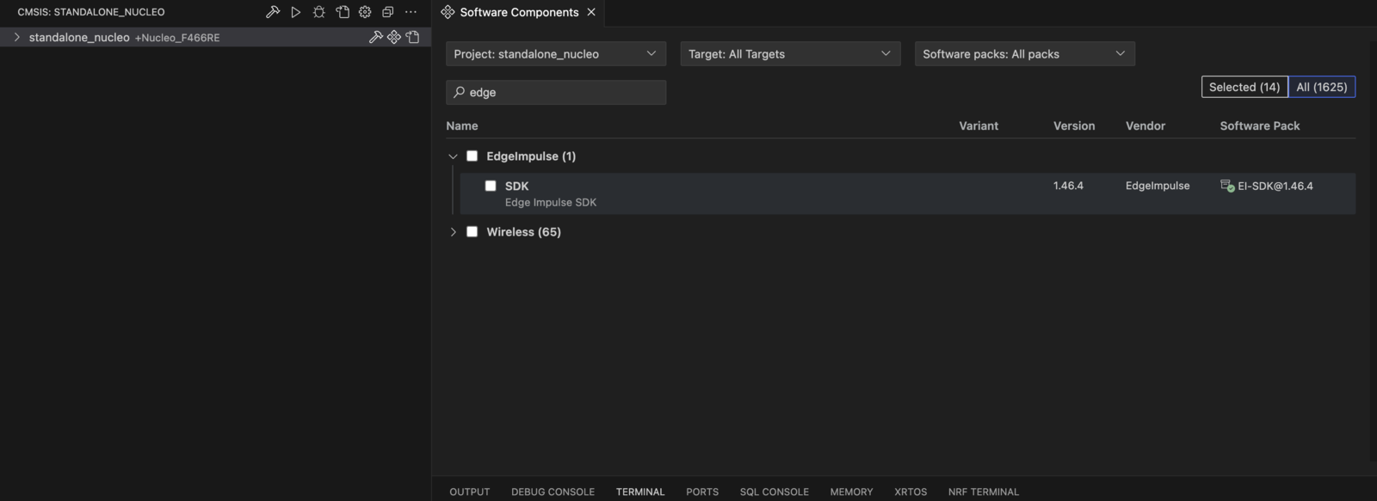The width and height of the screenshot is (1377, 501).
Task: Start debugging with the bug icon
Action: 319,12
